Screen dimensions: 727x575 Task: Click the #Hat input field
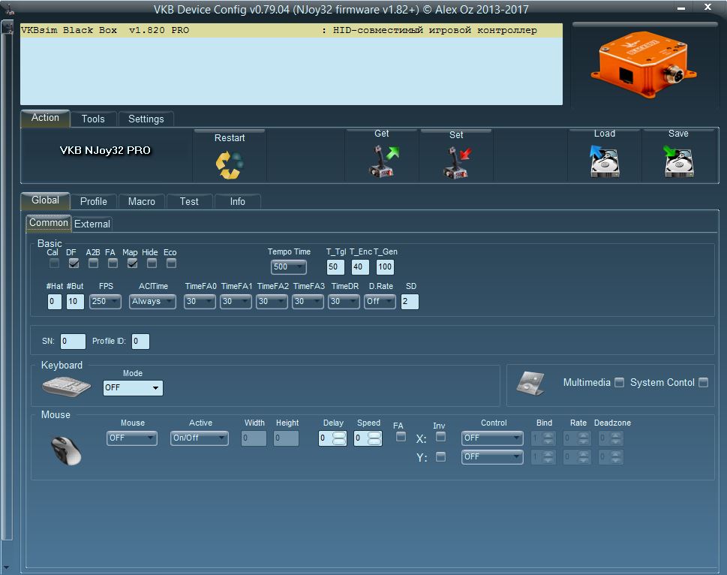(54, 302)
